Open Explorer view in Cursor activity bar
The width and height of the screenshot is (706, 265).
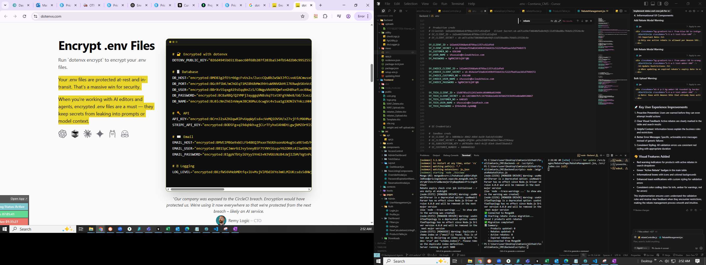383,11
